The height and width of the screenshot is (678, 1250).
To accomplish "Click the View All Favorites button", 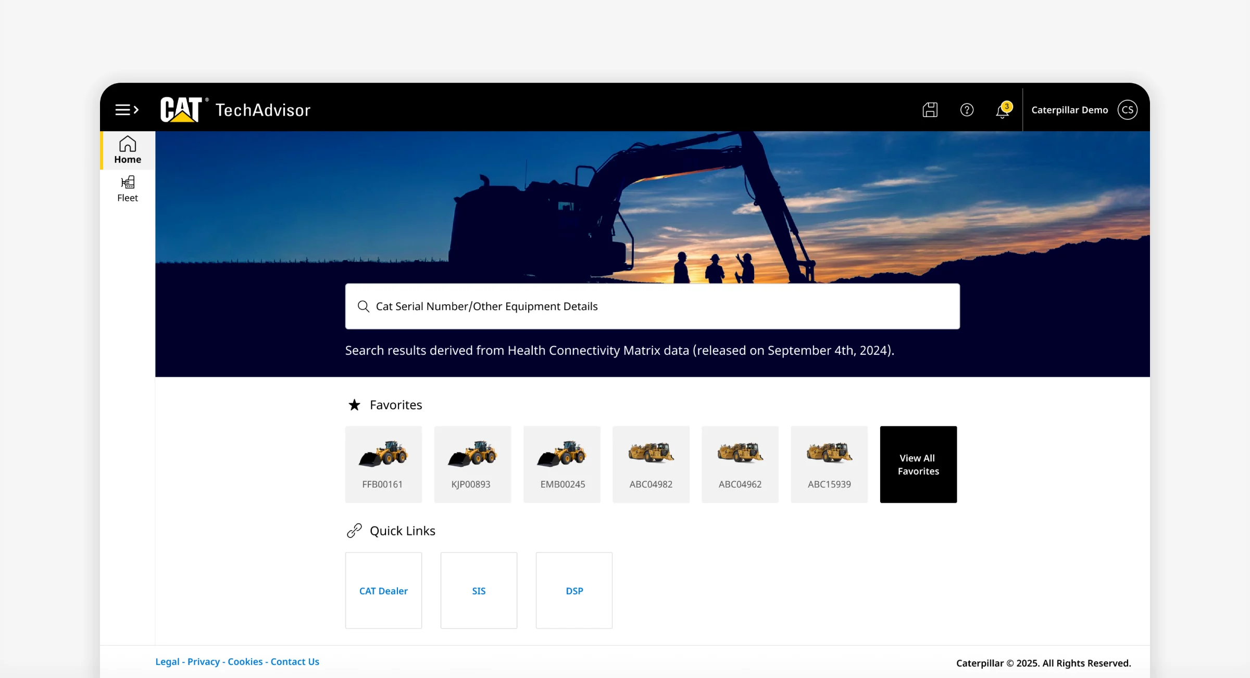I will coord(918,464).
